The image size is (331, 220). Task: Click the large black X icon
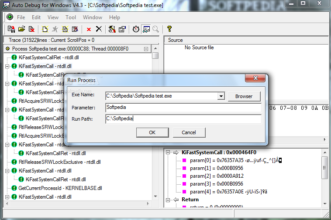click(x=99, y=29)
